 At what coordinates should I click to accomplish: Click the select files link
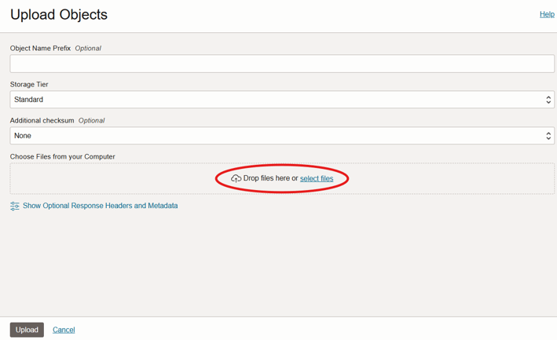click(317, 178)
